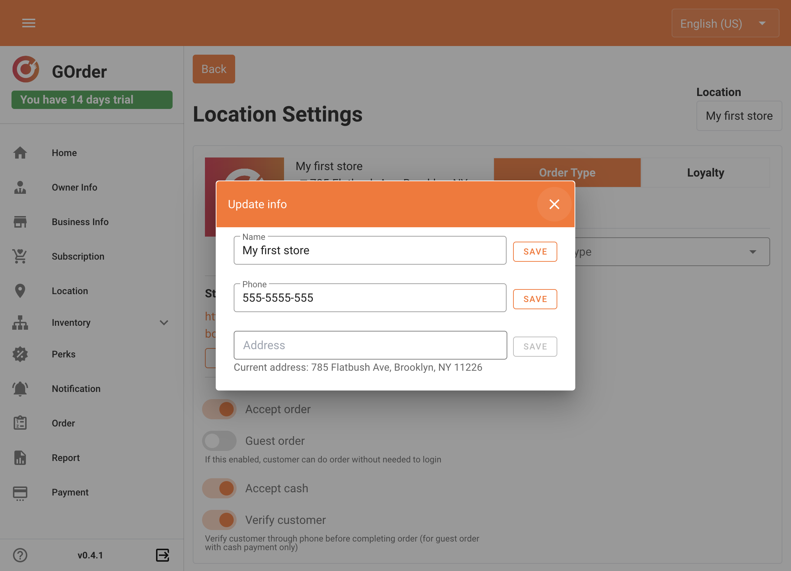
Task: Click into the Address input field
Action: click(x=370, y=345)
